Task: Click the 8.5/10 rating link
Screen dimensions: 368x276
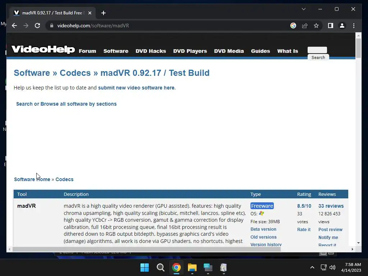Action: (304, 206)
